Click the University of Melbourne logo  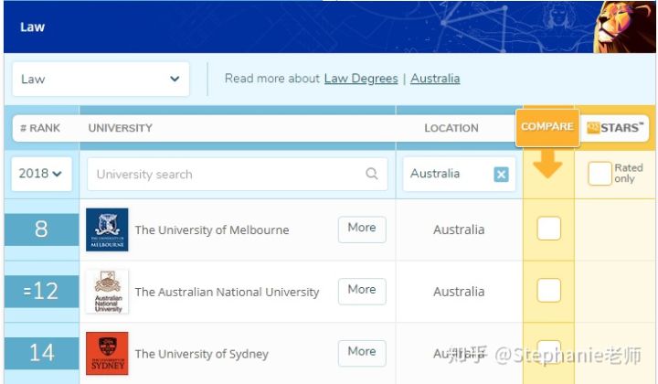(x=107, y=229)
